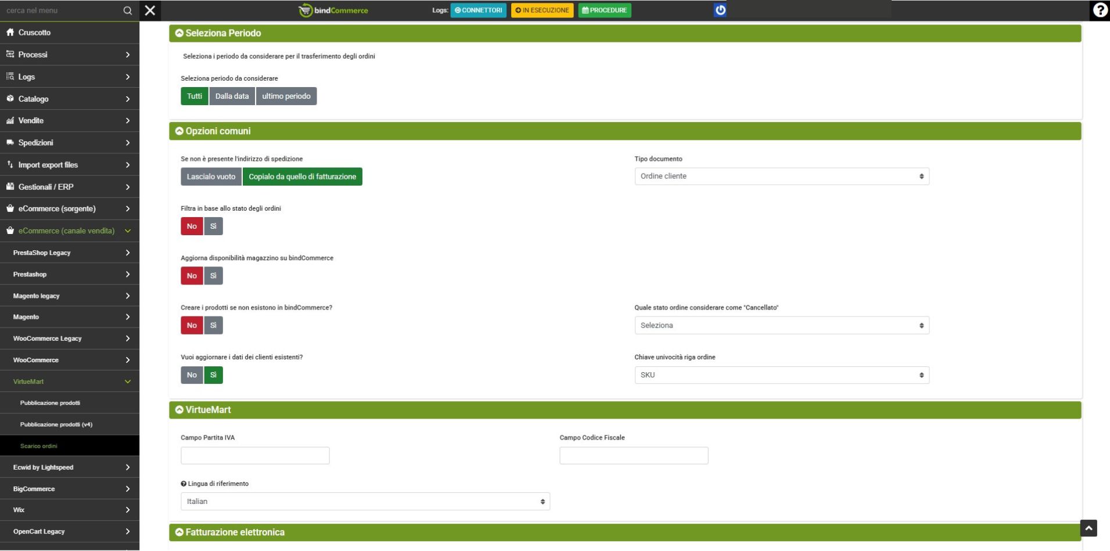Viewport: 1110px width, 551px height.
Task: Click the Lingua di riferimento help icon
Action: point(184,484)
